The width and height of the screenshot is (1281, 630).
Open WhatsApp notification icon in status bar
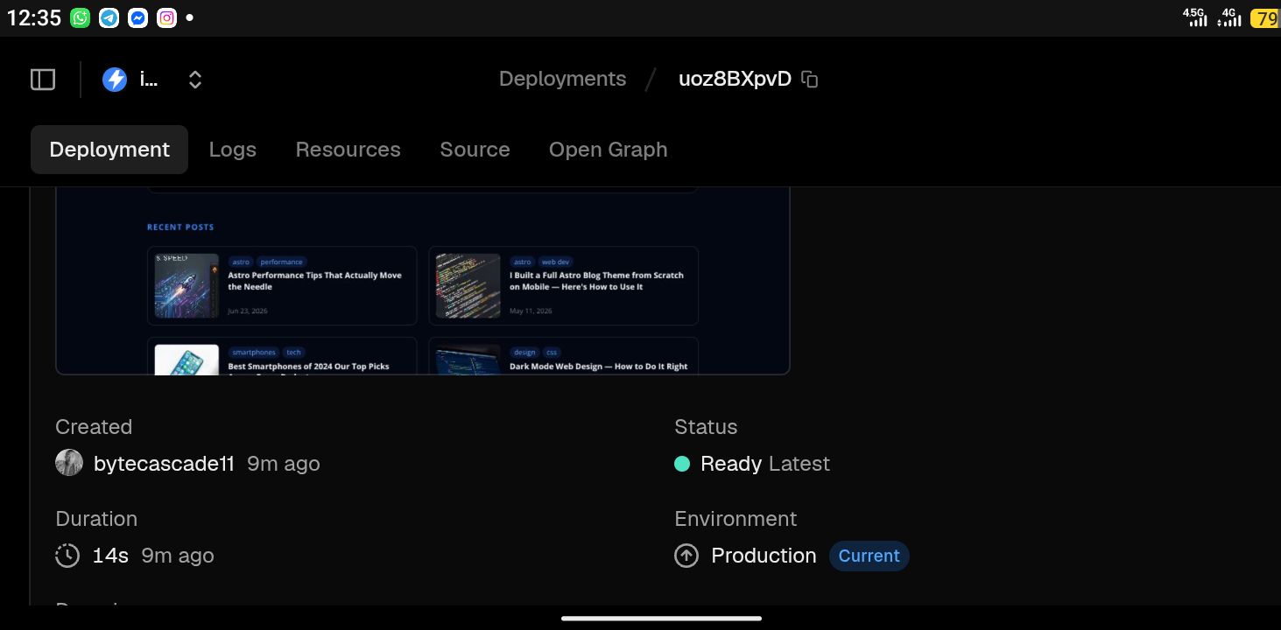tap(81, 17)
